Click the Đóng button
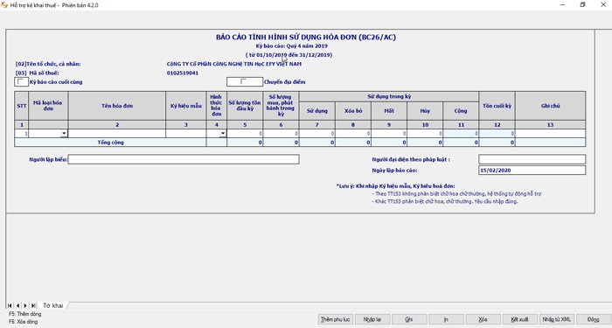612x328 pixels. [x=594, y=319]
